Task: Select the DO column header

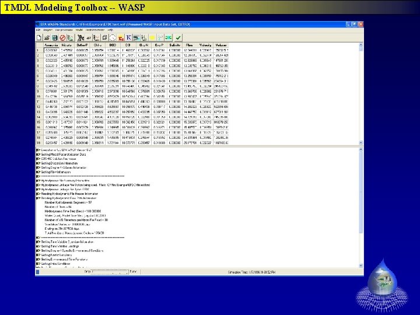Action: click(128, 45)
